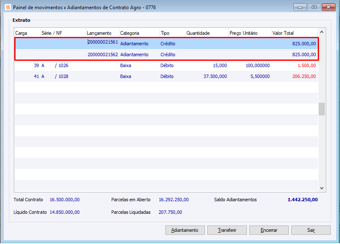Select carga 39 cell
The width and height of the screenshot is (340, 244).
(37, 65)
